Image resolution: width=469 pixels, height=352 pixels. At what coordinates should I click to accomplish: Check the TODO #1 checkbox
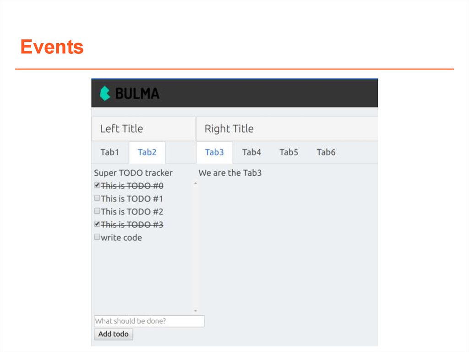click(x=97, y=198)
